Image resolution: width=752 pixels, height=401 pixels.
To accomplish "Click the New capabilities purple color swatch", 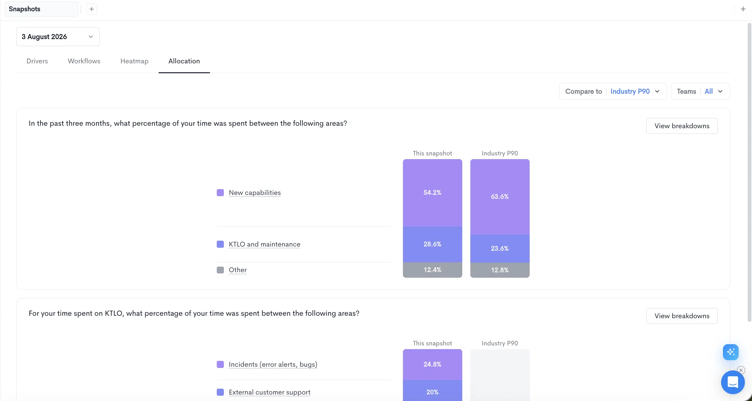I will pyautogui.click(x=220, y=192).
